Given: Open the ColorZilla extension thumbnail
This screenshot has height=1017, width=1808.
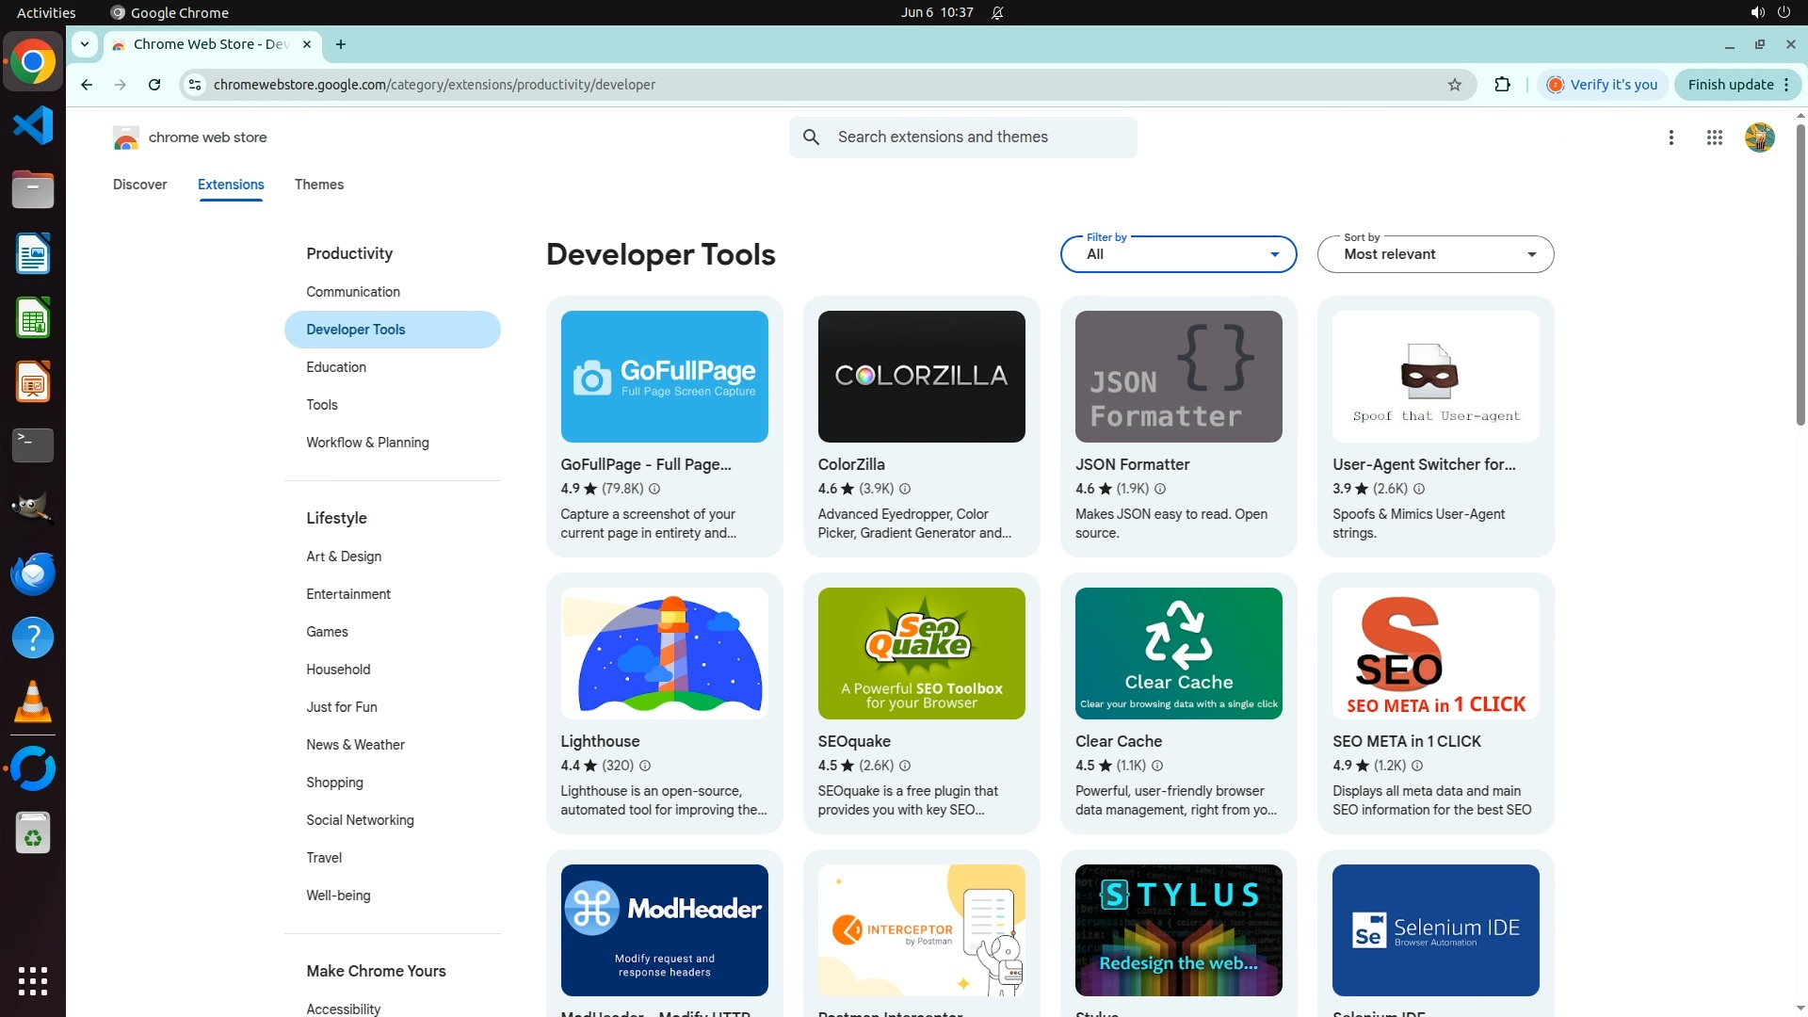Looking at the screenshot, I should point(921,377).
